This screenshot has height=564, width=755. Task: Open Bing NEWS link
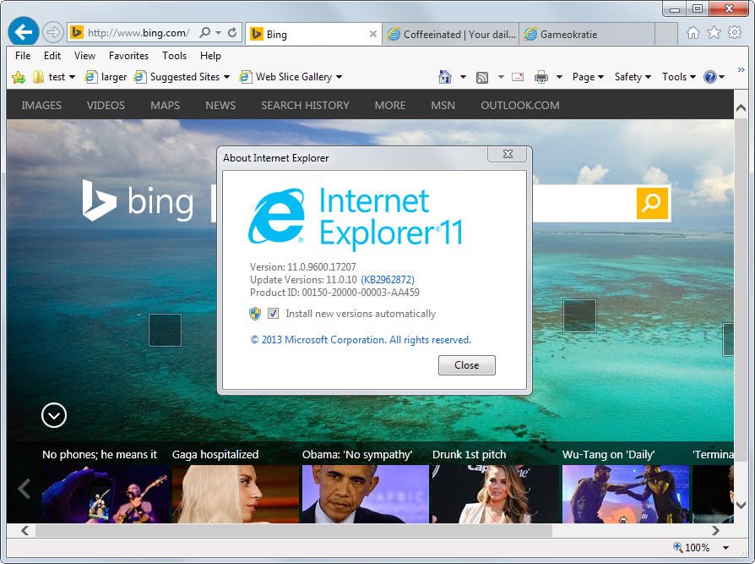click(220, 105)
